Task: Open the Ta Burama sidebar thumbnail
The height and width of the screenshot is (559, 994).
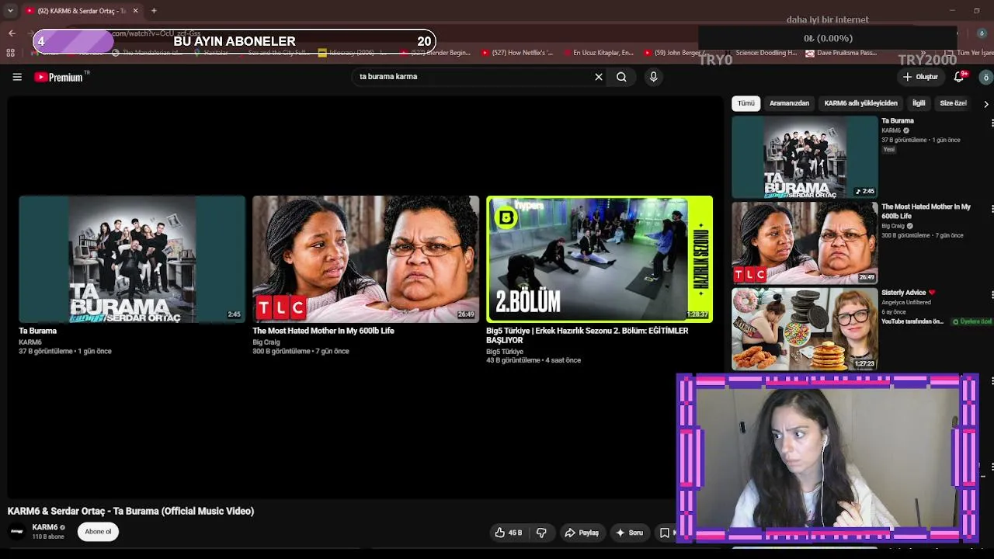Action: [x=805, y=157]
